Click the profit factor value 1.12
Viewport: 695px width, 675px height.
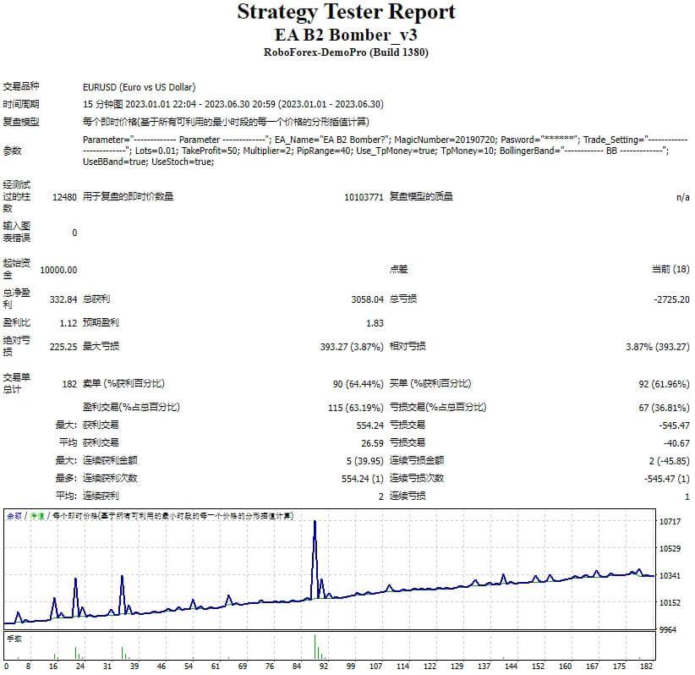[68, 323]
